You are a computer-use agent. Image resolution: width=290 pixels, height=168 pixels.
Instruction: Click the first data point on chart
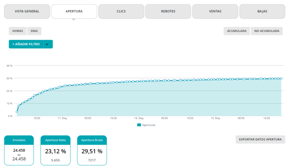pyautogui.click(x=17, y=112)
